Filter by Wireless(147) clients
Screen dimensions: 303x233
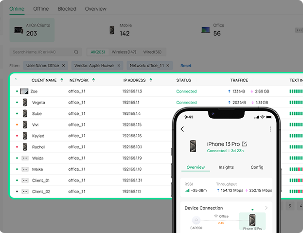pyautogui.click(x=124, y=52)
